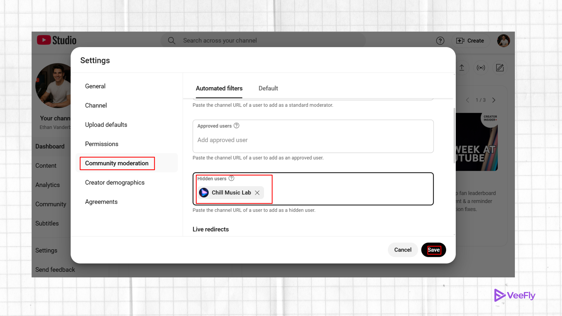Open the Upload defaults settings section

[x=106, y=124]
